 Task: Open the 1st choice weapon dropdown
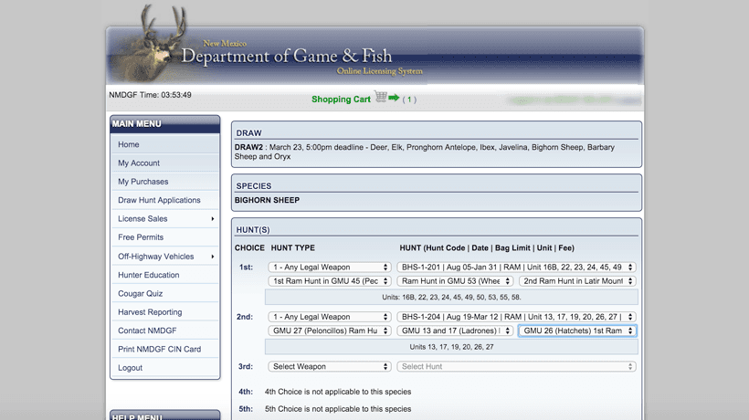tap(330, 267)
